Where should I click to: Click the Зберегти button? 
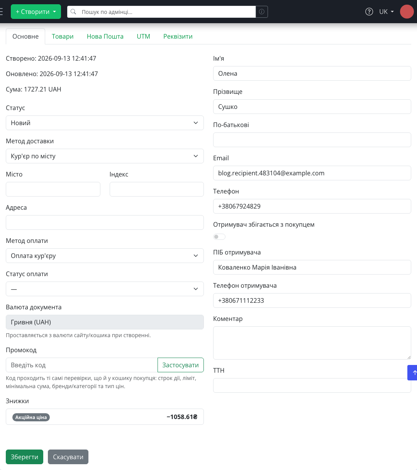tap(24, 457)
